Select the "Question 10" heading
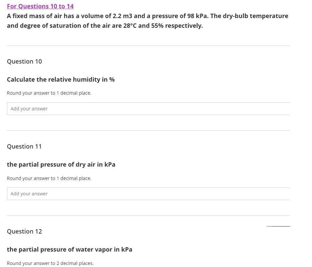 24,61
